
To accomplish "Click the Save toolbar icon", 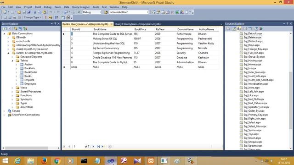I will pos(24,12).
